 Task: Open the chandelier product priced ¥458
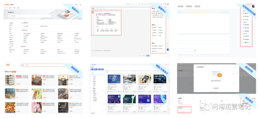70,80
